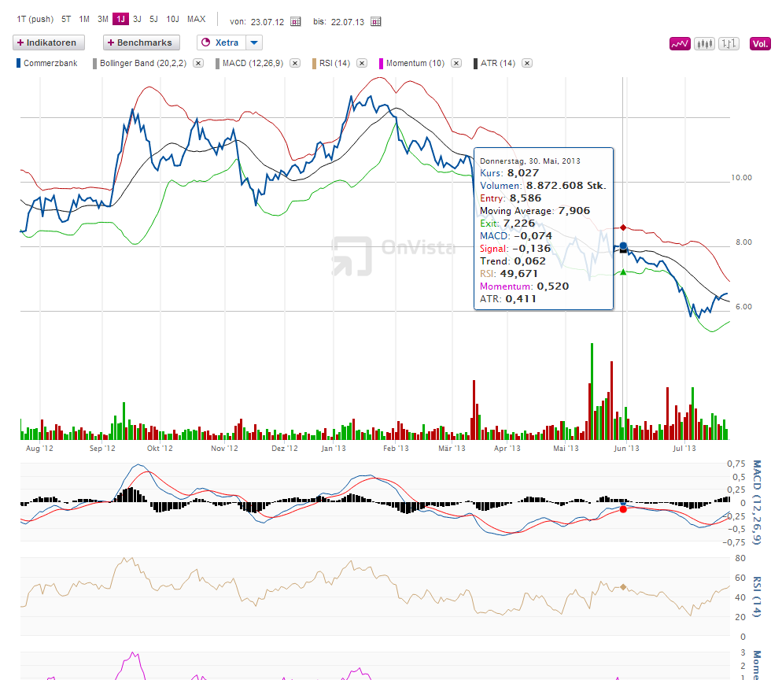
Task: Click 'Momentum: 0,520' in the tooltip
Action: coord(524,286)
